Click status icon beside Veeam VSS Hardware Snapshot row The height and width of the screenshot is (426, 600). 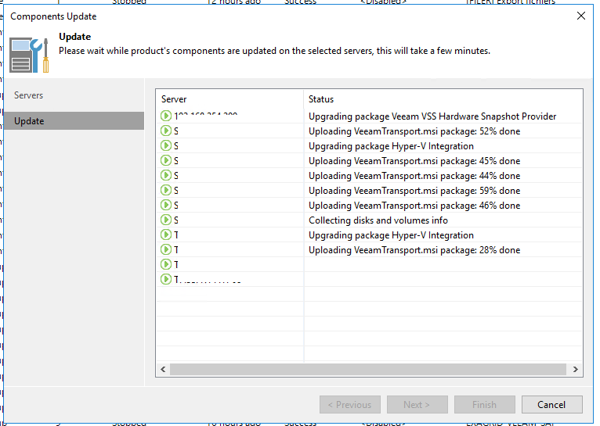(166, 116)
